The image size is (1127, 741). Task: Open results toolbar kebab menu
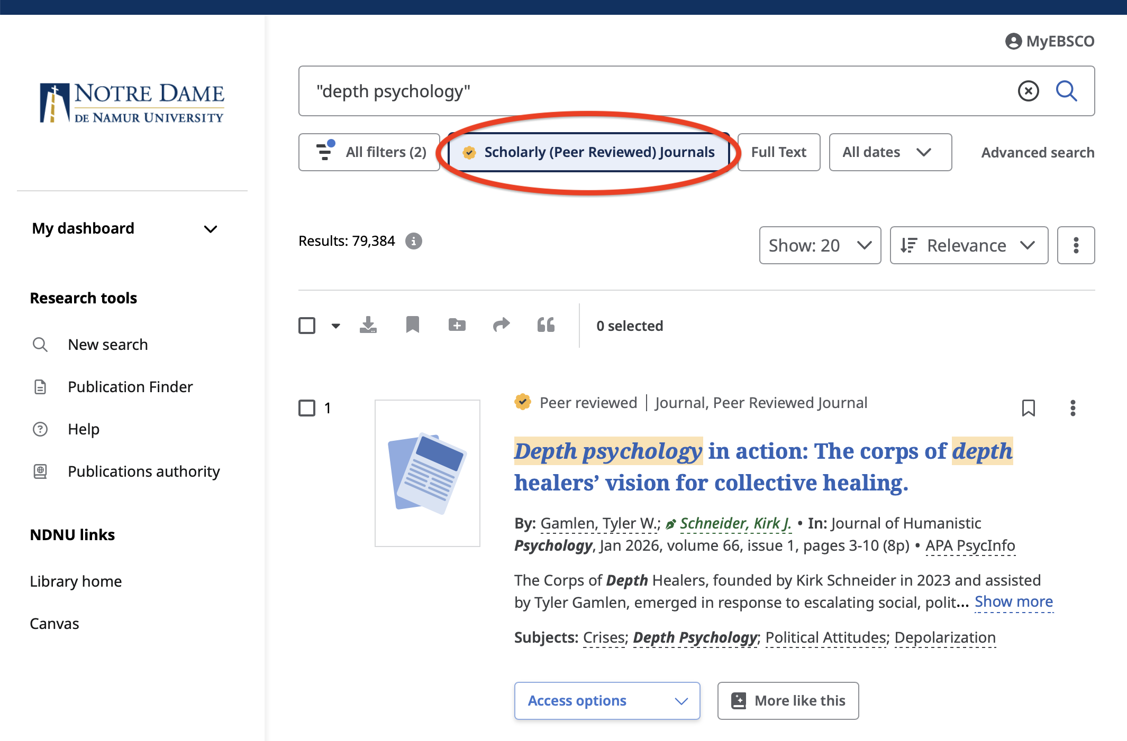(x=1076, y=245)
